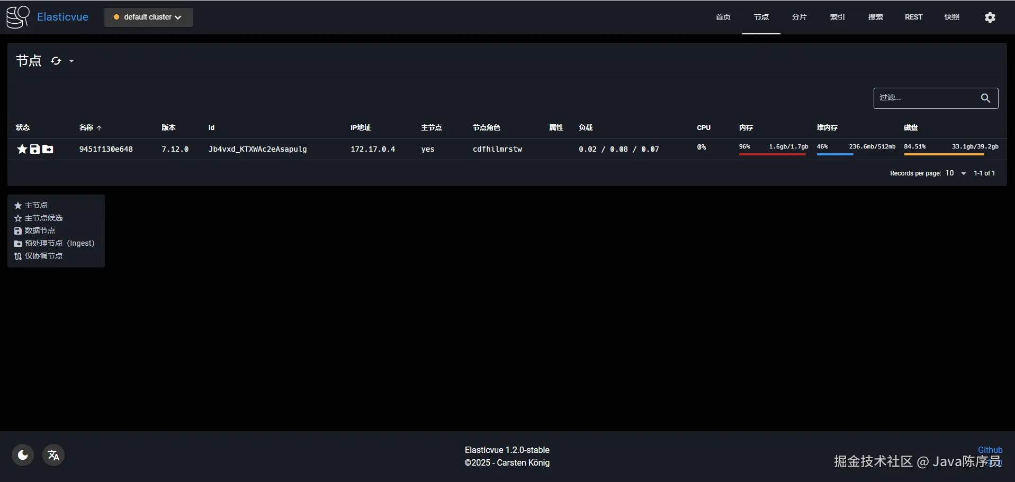Switch to the REST tab
1015x482 pixels.
tap(914, 17)
